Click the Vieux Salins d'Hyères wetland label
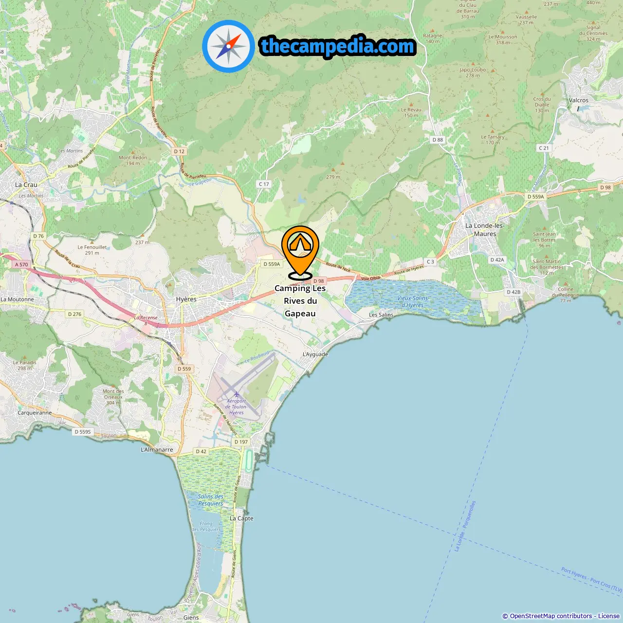Viewport: 623px width, 623px height. (x=413, y=302)
